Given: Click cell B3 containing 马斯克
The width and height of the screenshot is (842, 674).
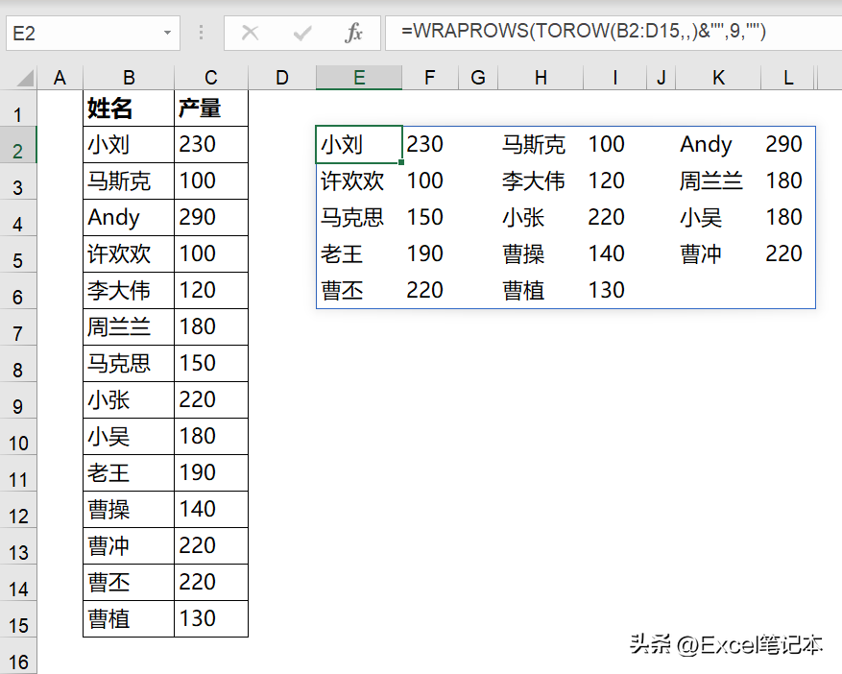Looking at the screenshot, I should (x=129, y=181).
